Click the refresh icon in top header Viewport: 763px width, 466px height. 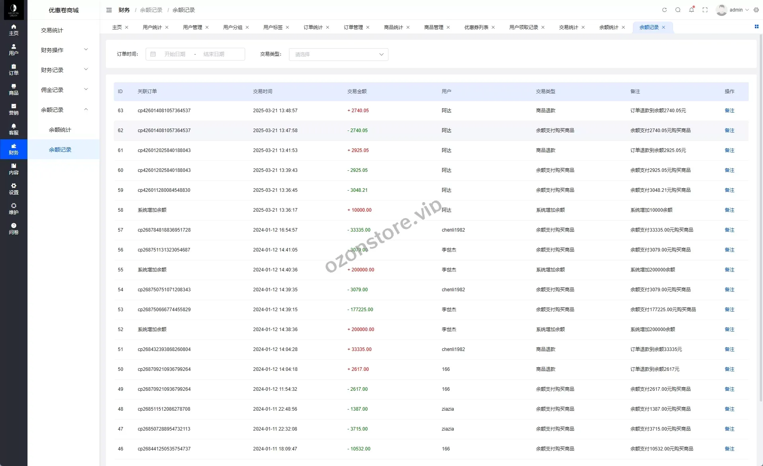pos(664,10)
